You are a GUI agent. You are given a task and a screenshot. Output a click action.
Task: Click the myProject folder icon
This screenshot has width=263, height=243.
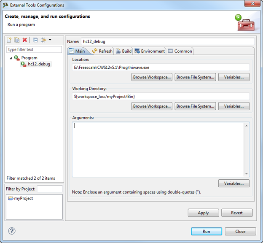[x=11, y=198]
